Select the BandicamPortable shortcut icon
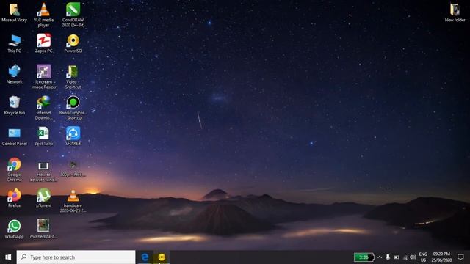 point(73,108)
